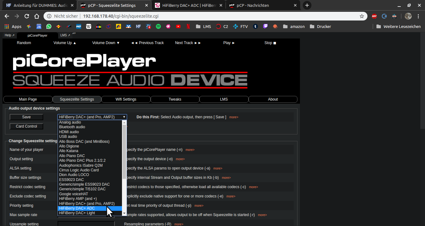
Task: Click the Adblock Plus extension icon
Action: 374,16
